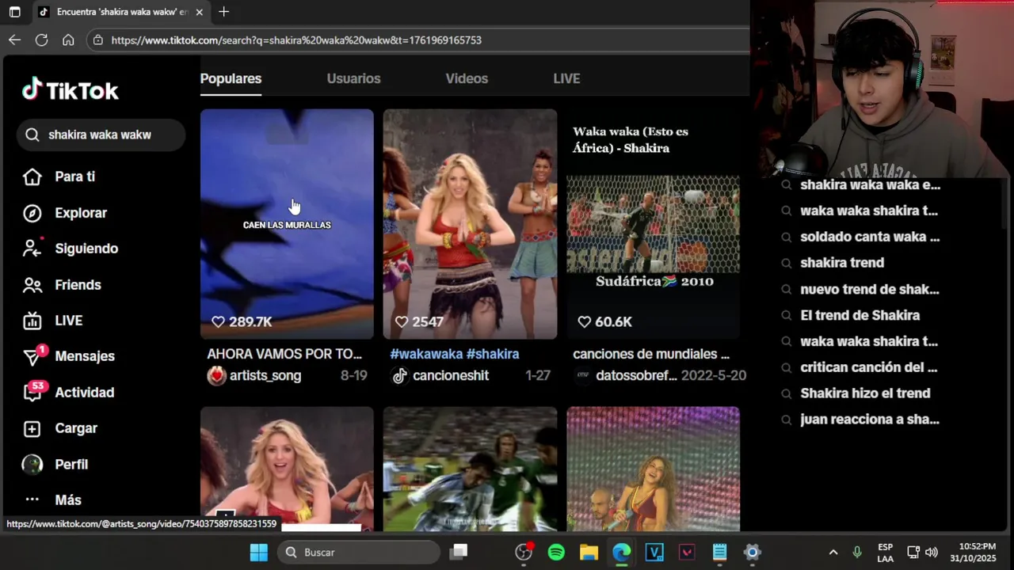Click canciones de mundiales caption
The width and height of the screenshot is (1014, 570).
651,354
